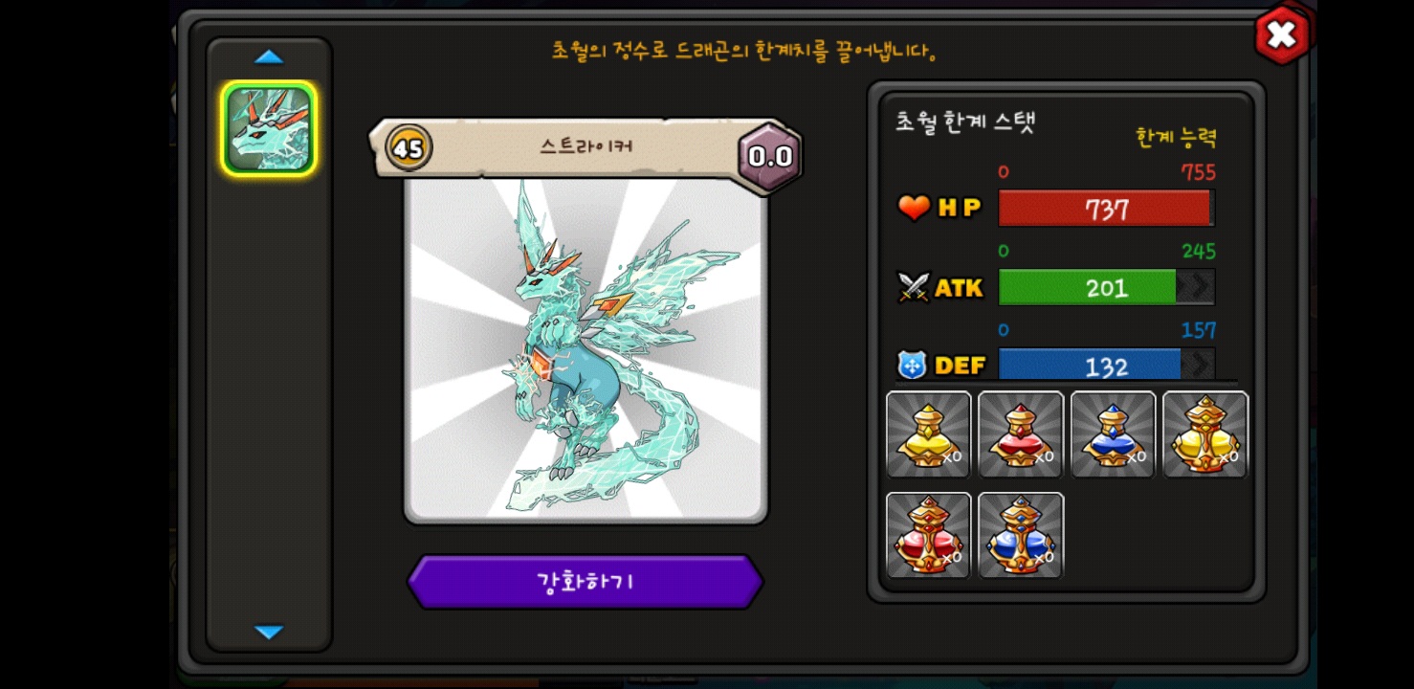Select the large red ornate potion

pos(928,535)
